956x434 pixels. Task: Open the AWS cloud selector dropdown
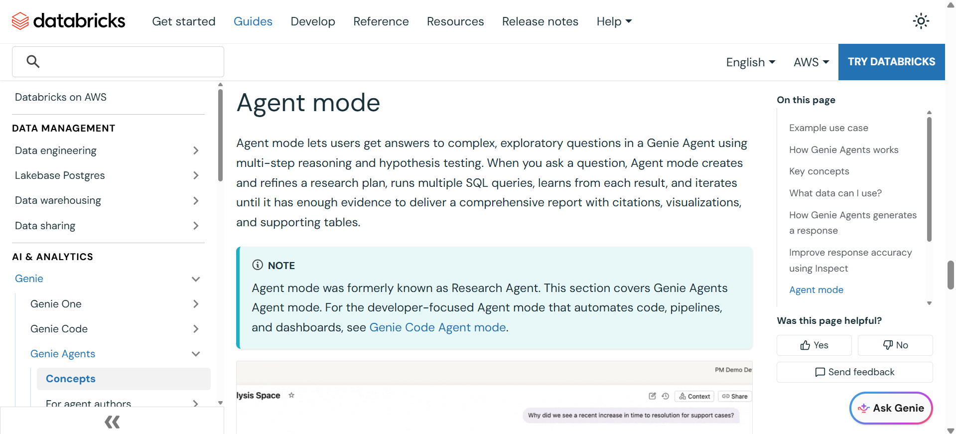(x=811, y=62)
